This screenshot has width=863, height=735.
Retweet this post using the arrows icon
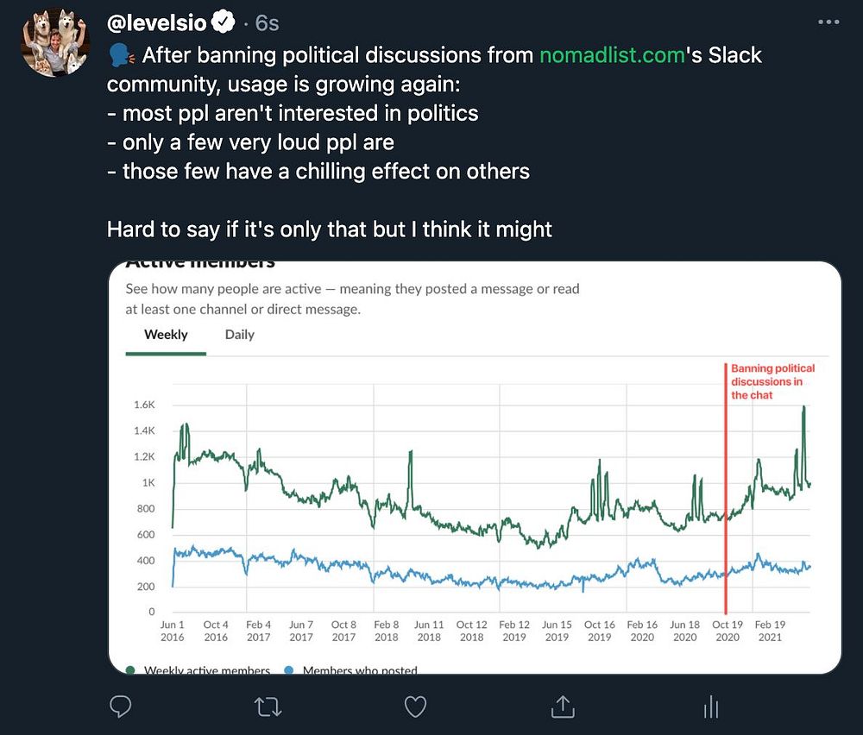click(268, 707)
